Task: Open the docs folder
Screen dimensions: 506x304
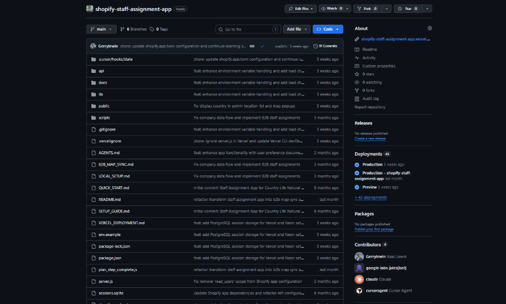Action: point(103,83)
